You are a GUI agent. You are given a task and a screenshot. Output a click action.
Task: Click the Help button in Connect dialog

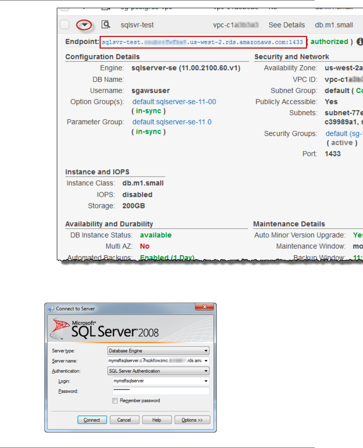point(157,420)
